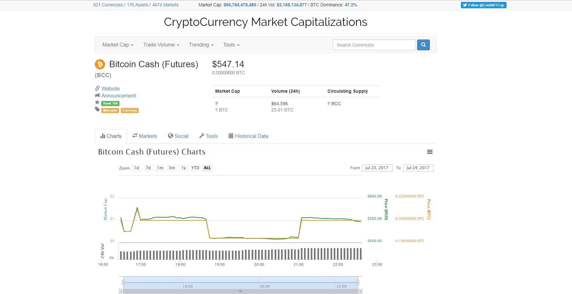The image size is (572, 294).
Task: Expand the Tools navbar dropdown
Action: [x=231, y=45]
